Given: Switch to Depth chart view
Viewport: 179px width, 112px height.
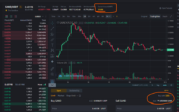Looking at the screenshot, I should (165, 17).
